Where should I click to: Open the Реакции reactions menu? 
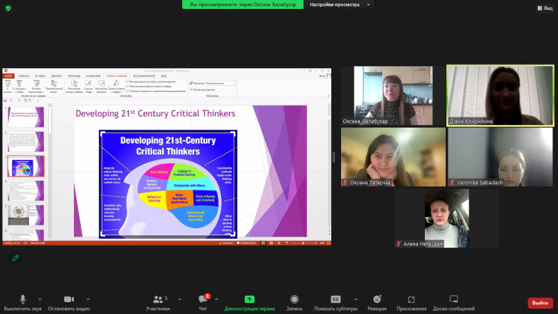[x=377, y=303]
